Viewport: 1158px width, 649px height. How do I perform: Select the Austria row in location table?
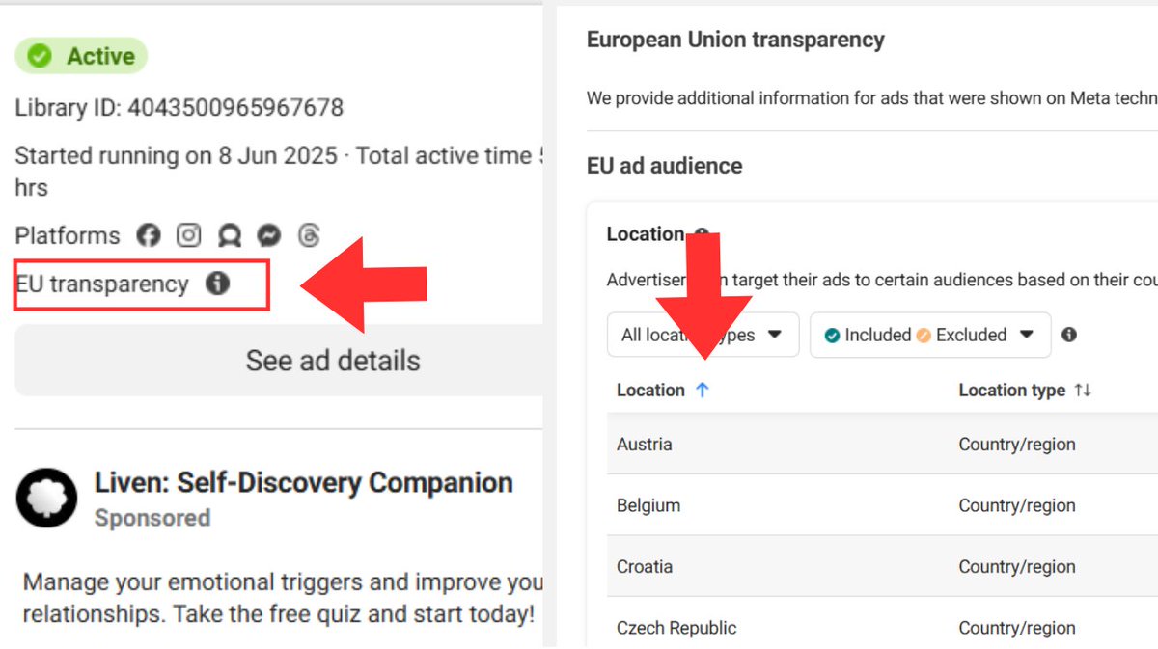(645, 445)
